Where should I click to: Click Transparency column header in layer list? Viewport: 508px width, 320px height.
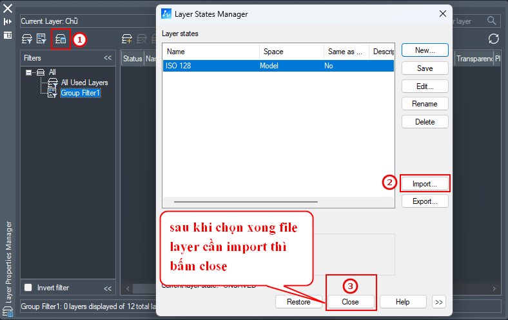[x=474, y=59]
